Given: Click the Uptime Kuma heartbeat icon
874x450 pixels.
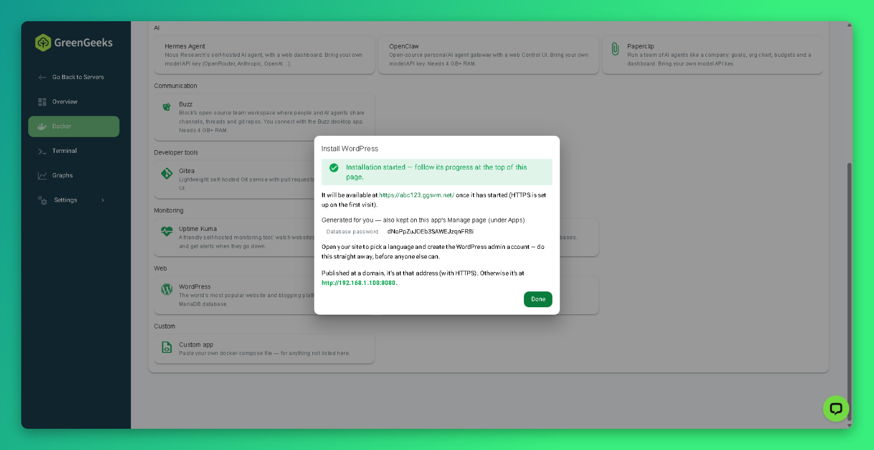Looking at the screenshot, I should tap(167, 231).
